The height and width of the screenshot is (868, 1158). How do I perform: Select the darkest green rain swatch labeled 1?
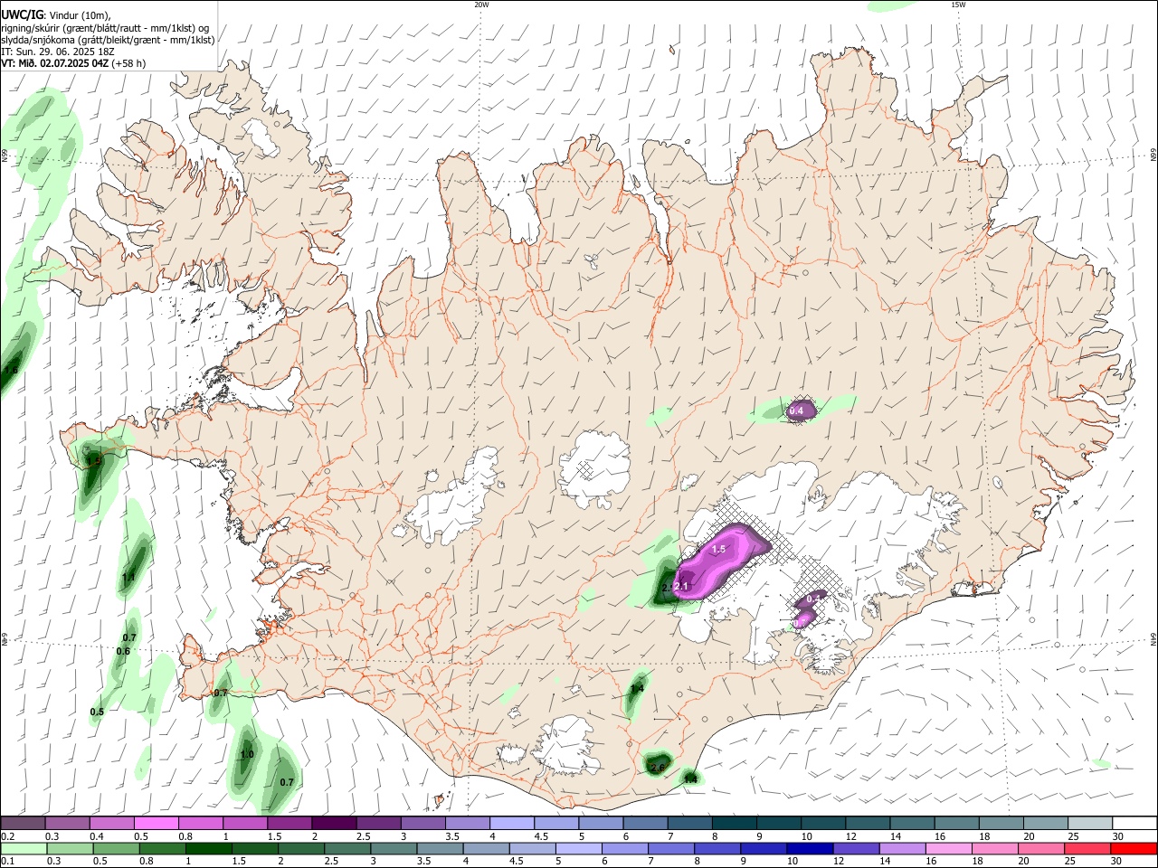click(x=208, y=849)
